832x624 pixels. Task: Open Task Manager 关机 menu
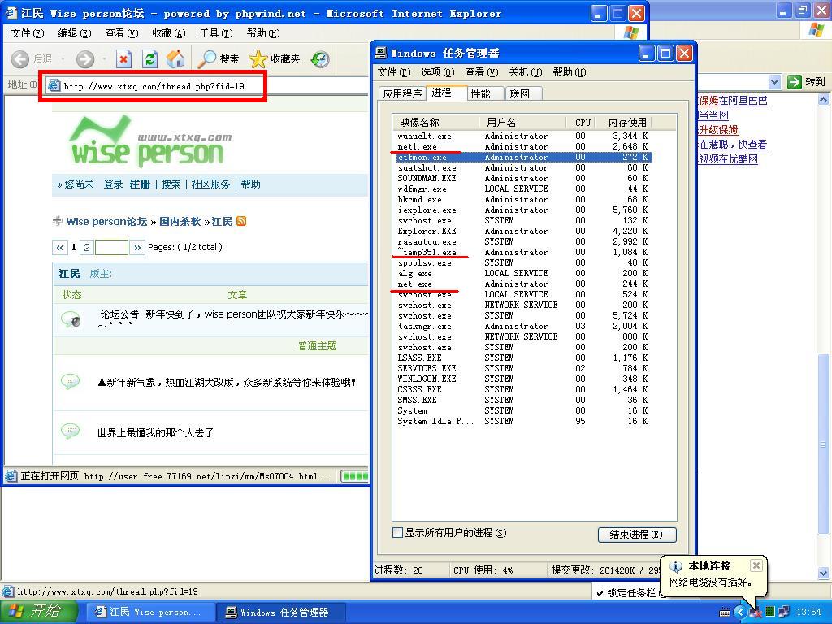526,72
